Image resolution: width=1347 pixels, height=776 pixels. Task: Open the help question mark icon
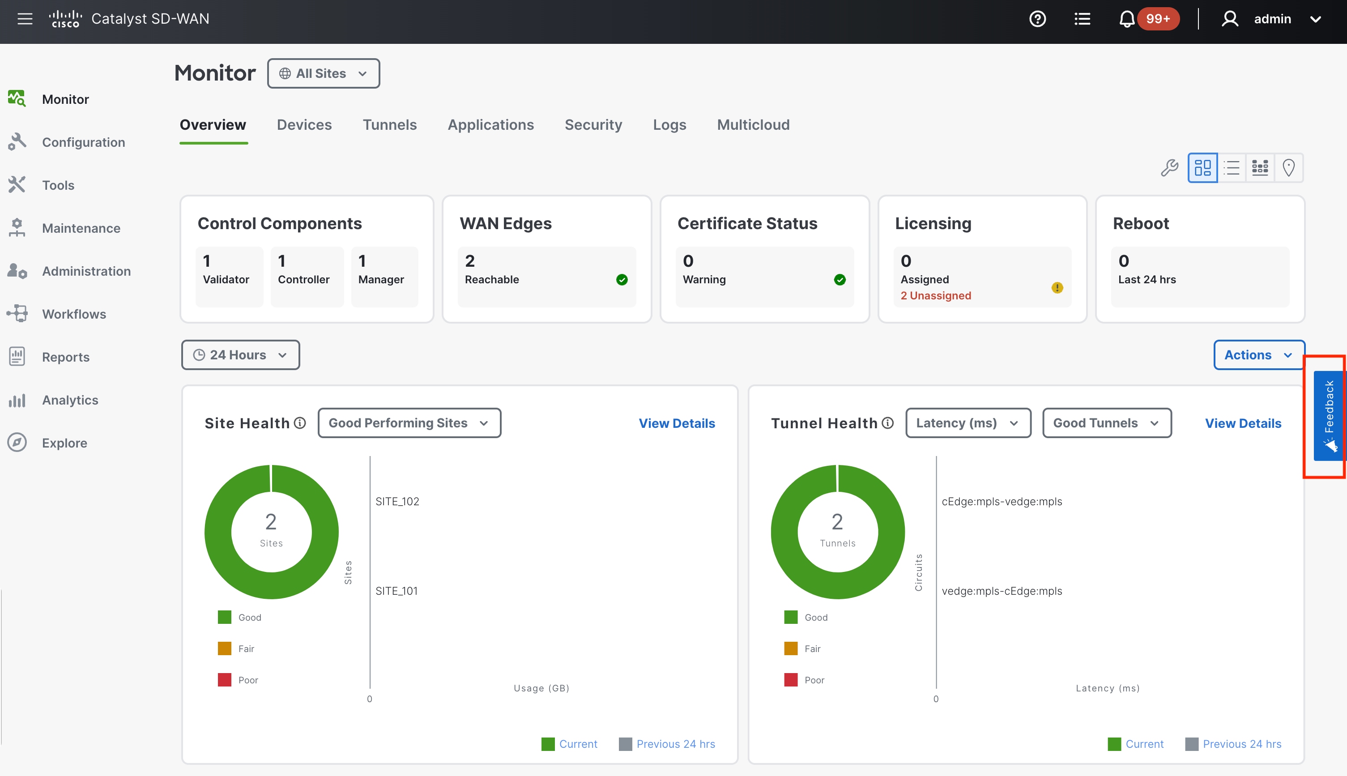(x=1037, y=19)
